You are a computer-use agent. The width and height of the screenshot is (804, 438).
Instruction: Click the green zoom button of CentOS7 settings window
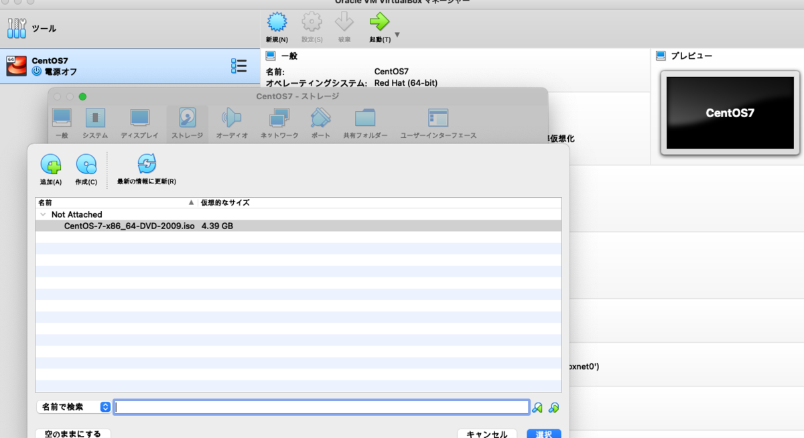click(x=82, y=96)
